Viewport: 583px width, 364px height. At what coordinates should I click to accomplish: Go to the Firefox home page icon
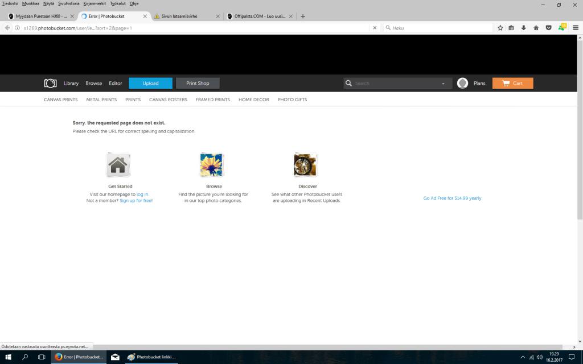[x=536, y=27]
